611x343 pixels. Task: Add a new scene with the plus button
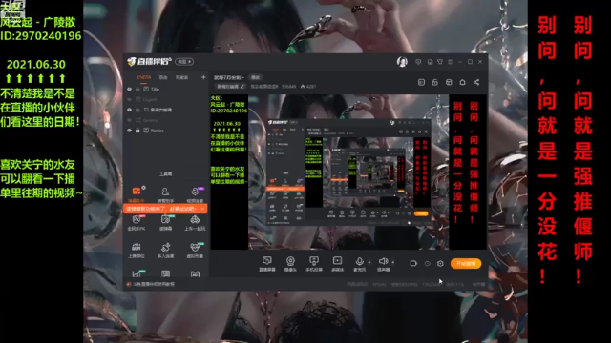coord(203,77)
